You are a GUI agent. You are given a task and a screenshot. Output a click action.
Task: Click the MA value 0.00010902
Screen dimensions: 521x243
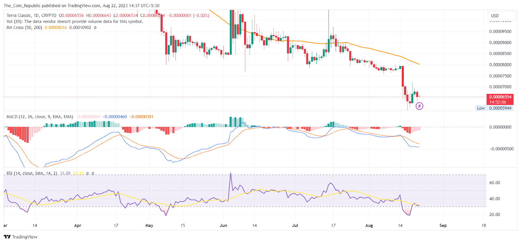tap(80, 28)
